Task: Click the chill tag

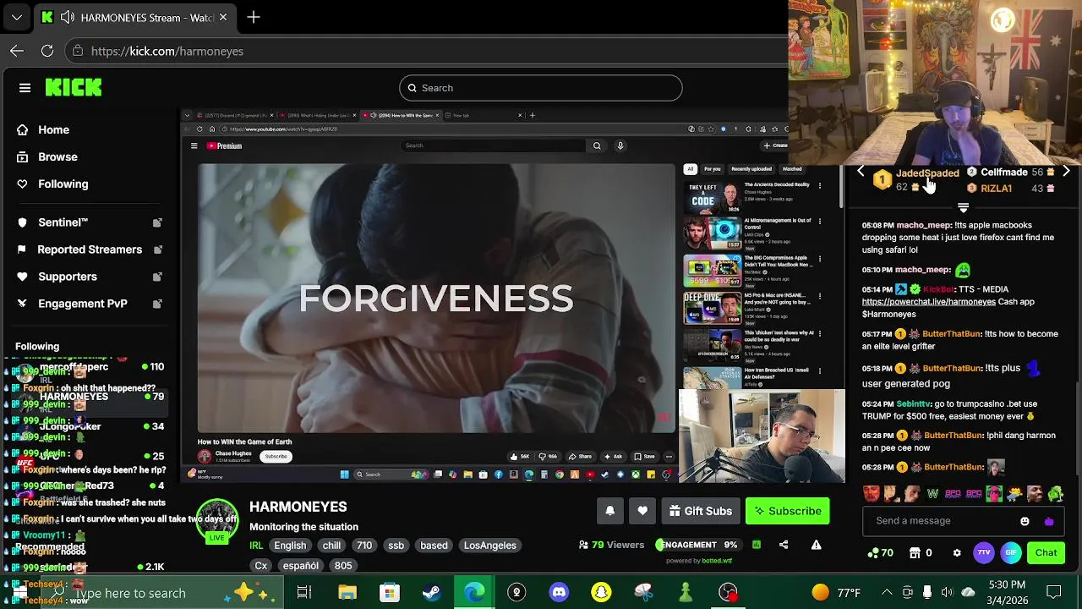Action: point(331,546)
